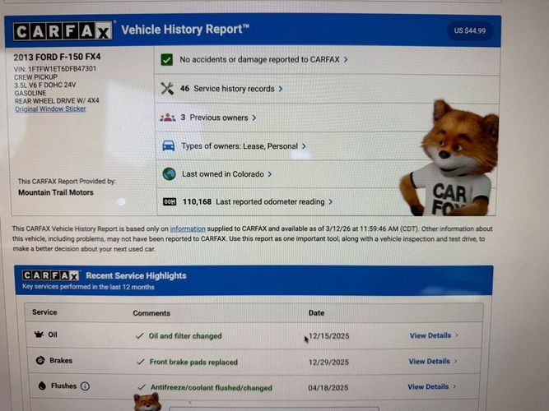Open the information hyperlink in disclaimer
This screenshot has width=549, height=411.
pos(188,229)
